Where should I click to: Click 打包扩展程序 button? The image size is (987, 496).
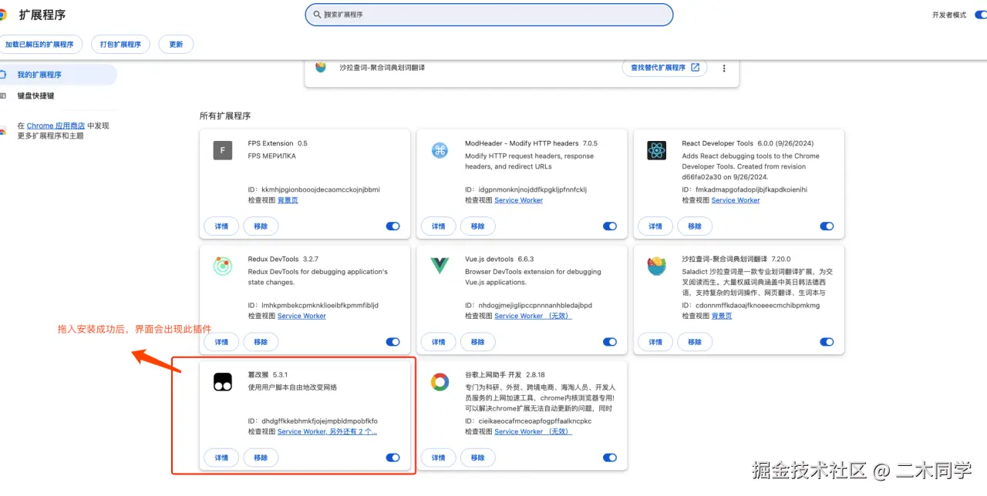(120, 45)
